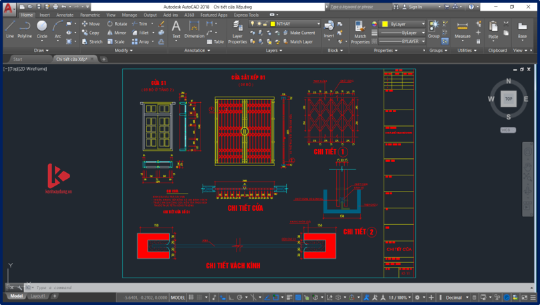
Task: Click the Paste clipboard icon
Action: tap(493, 28)
